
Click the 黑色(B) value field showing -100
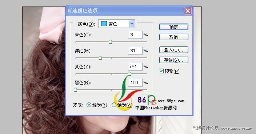click(x=135, y=83)
